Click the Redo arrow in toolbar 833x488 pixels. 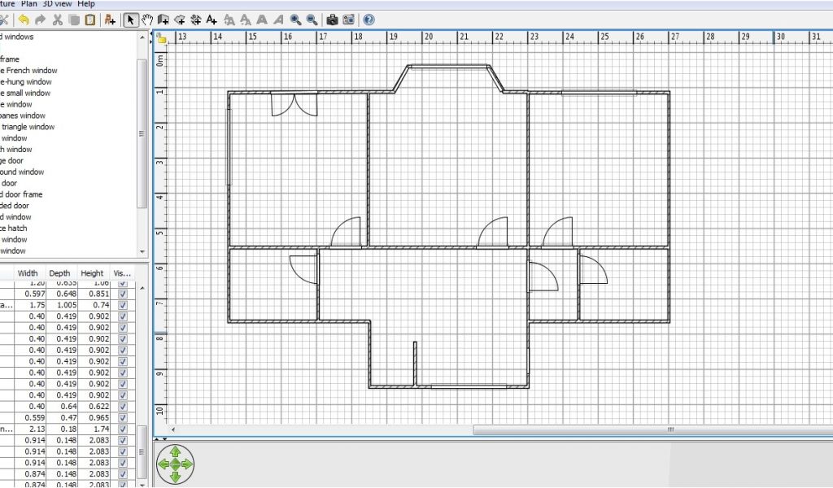39,20
